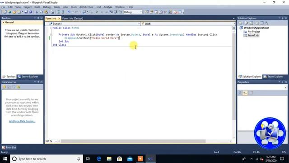Click the Add New Data Source link

click(x=22, y=121)
